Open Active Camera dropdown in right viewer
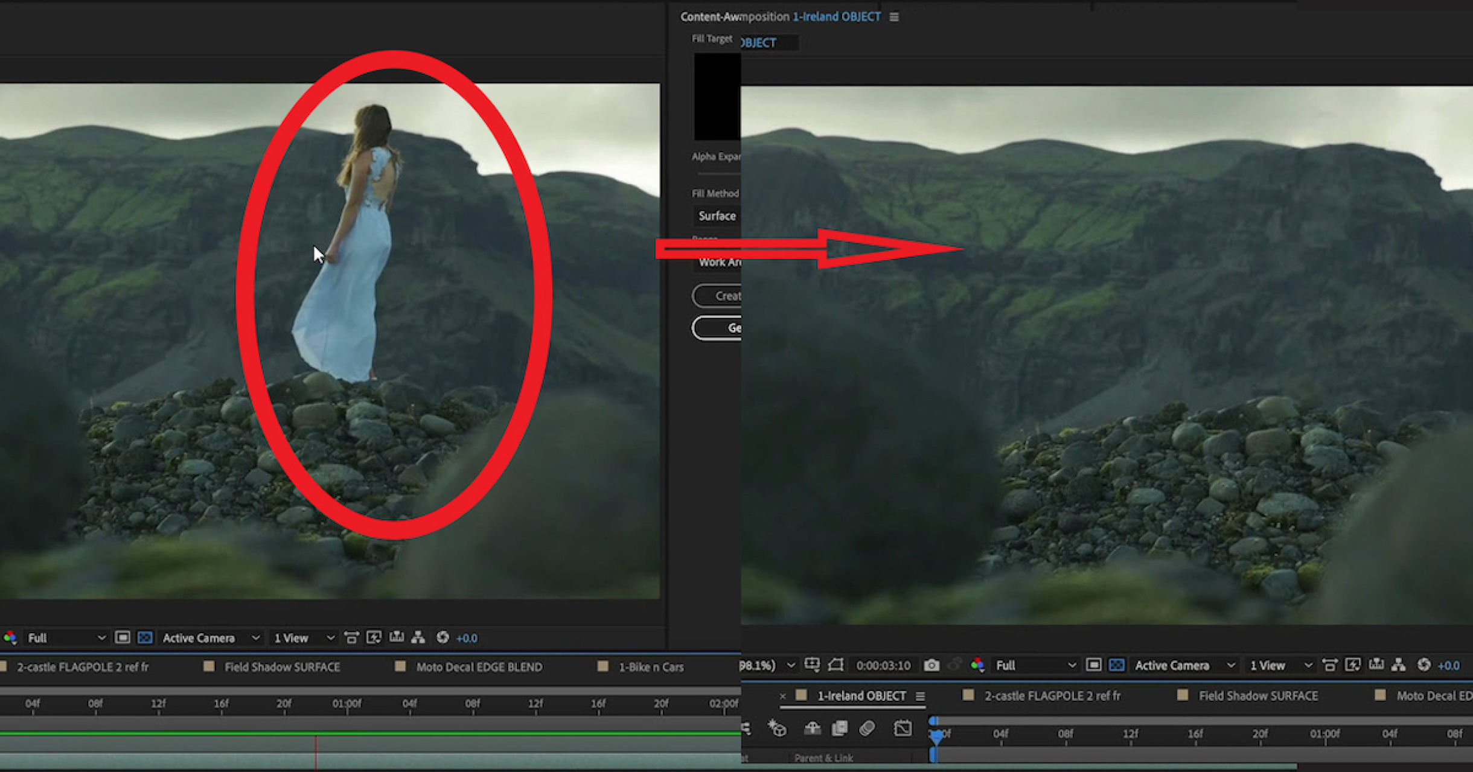Viewport: 1473px width, 772px height. 1184,665
